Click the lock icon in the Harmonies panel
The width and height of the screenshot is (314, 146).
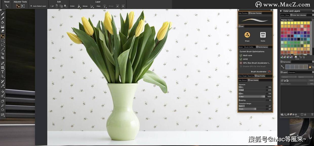(310, 67)
